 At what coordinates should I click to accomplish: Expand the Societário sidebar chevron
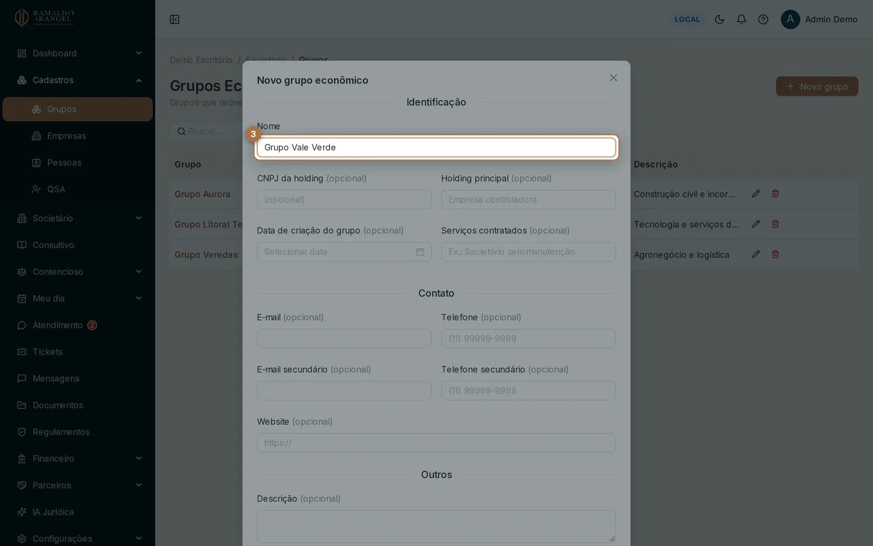tap(139, 218)
